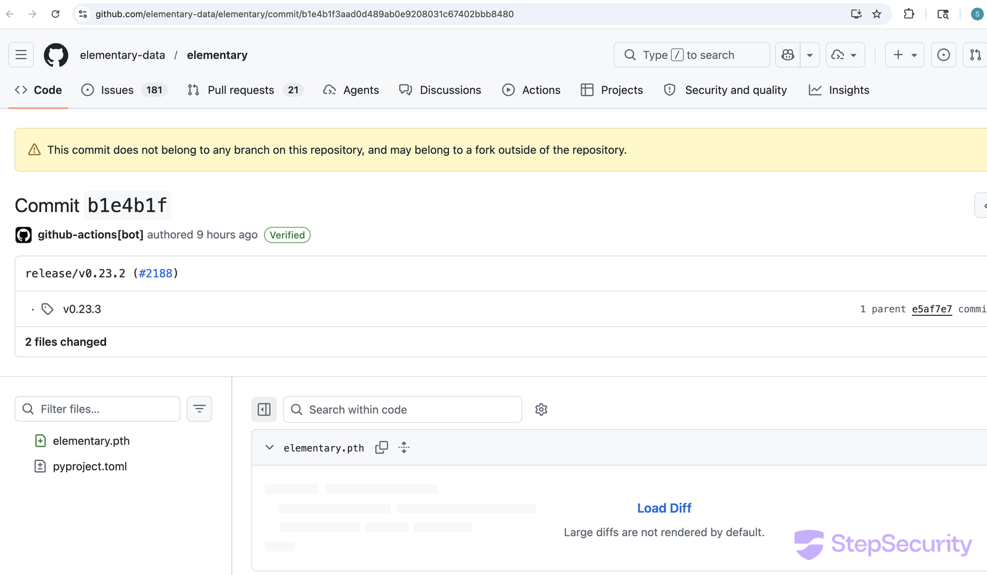Bookmark this page with the star icon
This screenshot has width=987, height=575.
877,14
